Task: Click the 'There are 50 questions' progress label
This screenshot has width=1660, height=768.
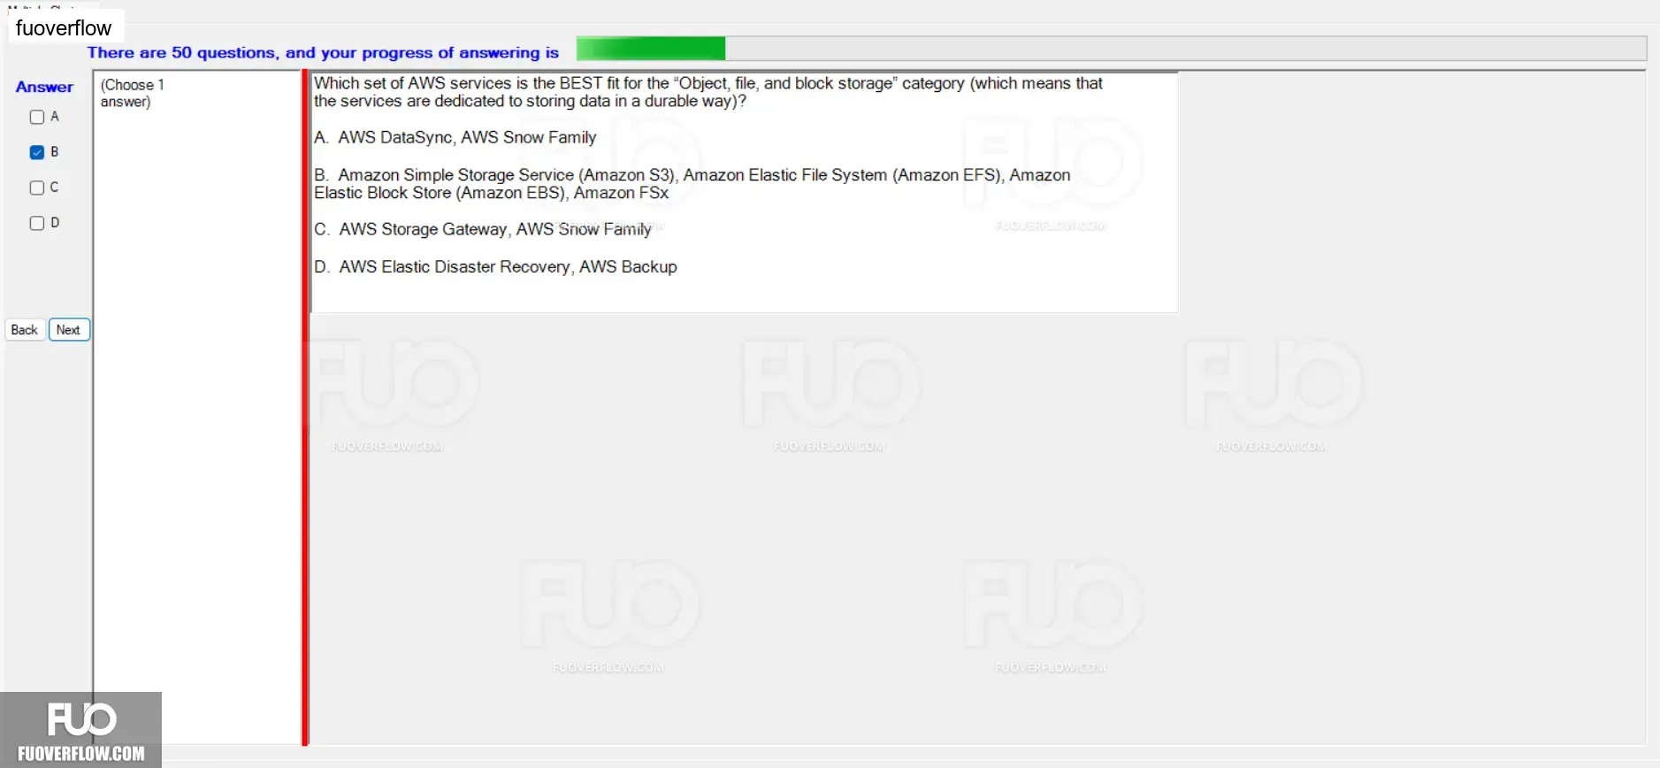Action: pyautogui.click(x=323, y=52)
